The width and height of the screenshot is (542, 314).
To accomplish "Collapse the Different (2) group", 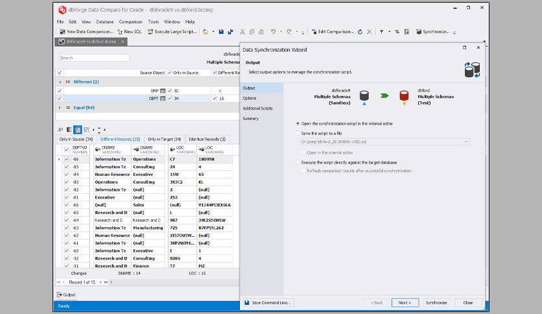I will point(60,82).
